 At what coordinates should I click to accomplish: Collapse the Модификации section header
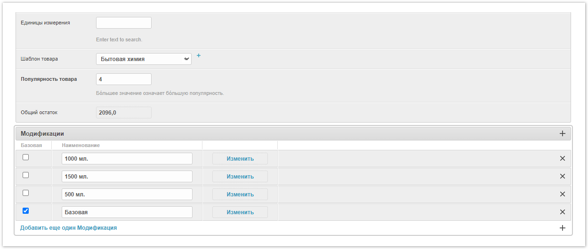[42, 134]
